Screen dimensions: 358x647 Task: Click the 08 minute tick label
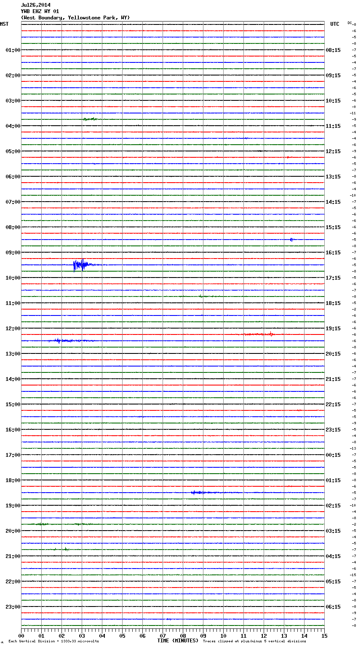(x=183, y=636)
